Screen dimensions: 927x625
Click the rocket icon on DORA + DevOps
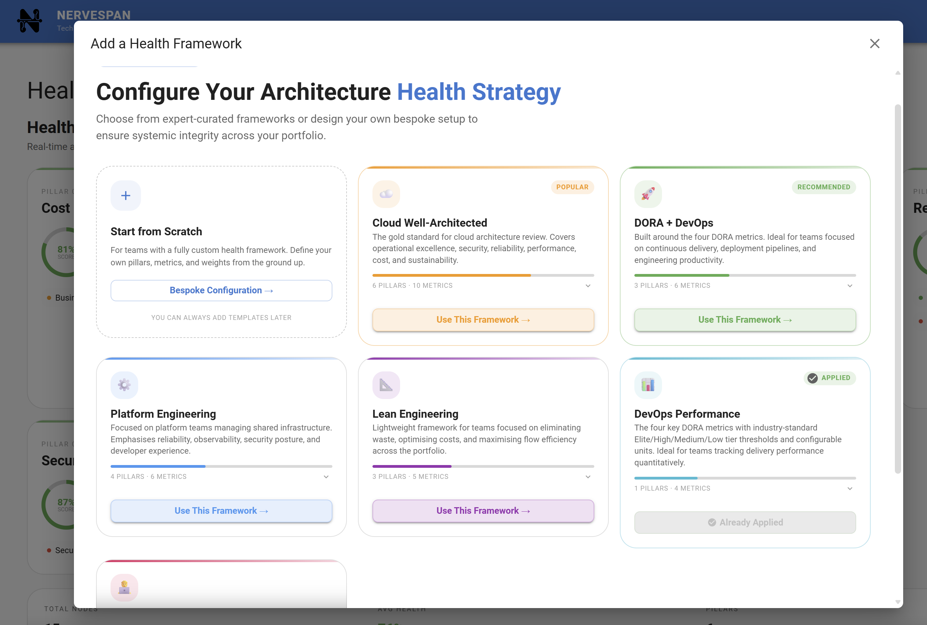coord(648,194)
